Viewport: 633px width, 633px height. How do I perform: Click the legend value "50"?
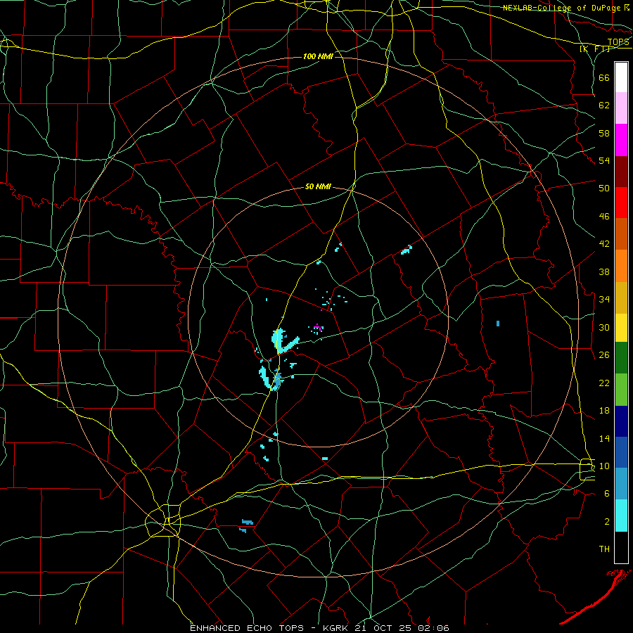click(x=604, y=188)
